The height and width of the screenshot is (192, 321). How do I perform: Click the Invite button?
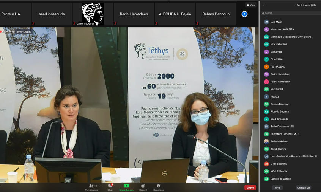coord(277,187)
